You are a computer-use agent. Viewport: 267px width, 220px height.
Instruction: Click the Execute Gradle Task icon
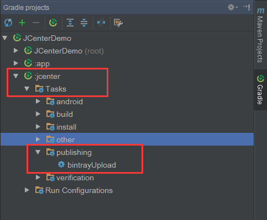(x=53, y=23)
